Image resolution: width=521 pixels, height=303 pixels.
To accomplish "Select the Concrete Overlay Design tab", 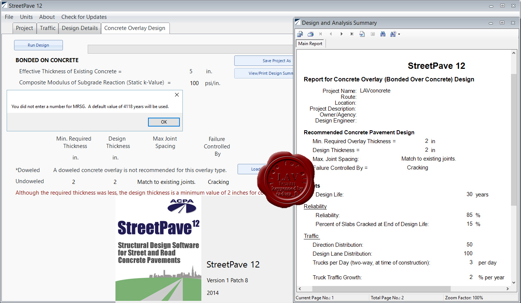I will [135, 28].
